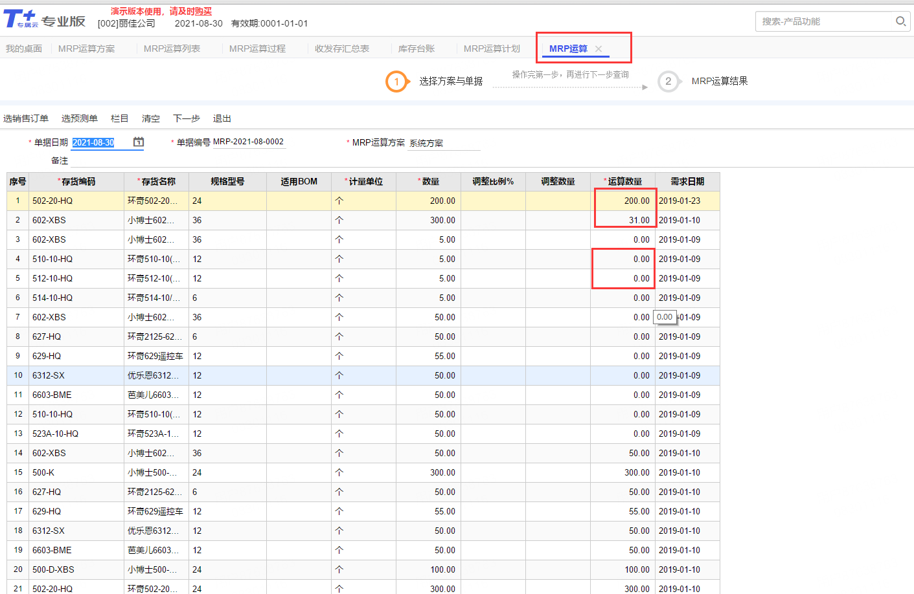Click step 2 circle MRP运算结果
Viewport: 914px width, 594px height.
tap(668, 82)
